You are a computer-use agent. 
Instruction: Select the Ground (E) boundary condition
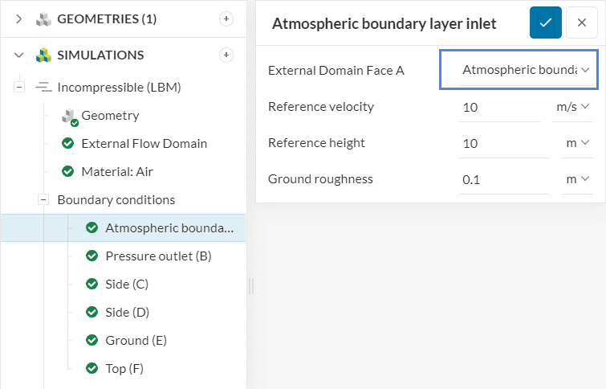pyautogui.click(x=136, y=340)
